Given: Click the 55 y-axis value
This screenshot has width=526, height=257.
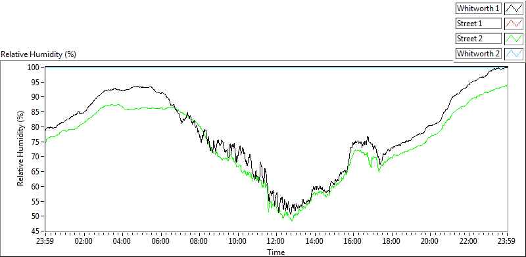Looking at the screenshot, I should pos(36,201).
